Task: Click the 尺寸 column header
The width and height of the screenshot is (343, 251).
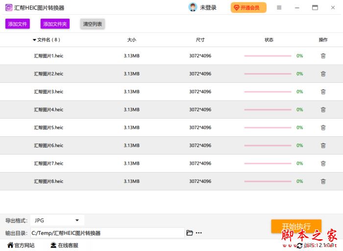Action: tap(200, 40)
